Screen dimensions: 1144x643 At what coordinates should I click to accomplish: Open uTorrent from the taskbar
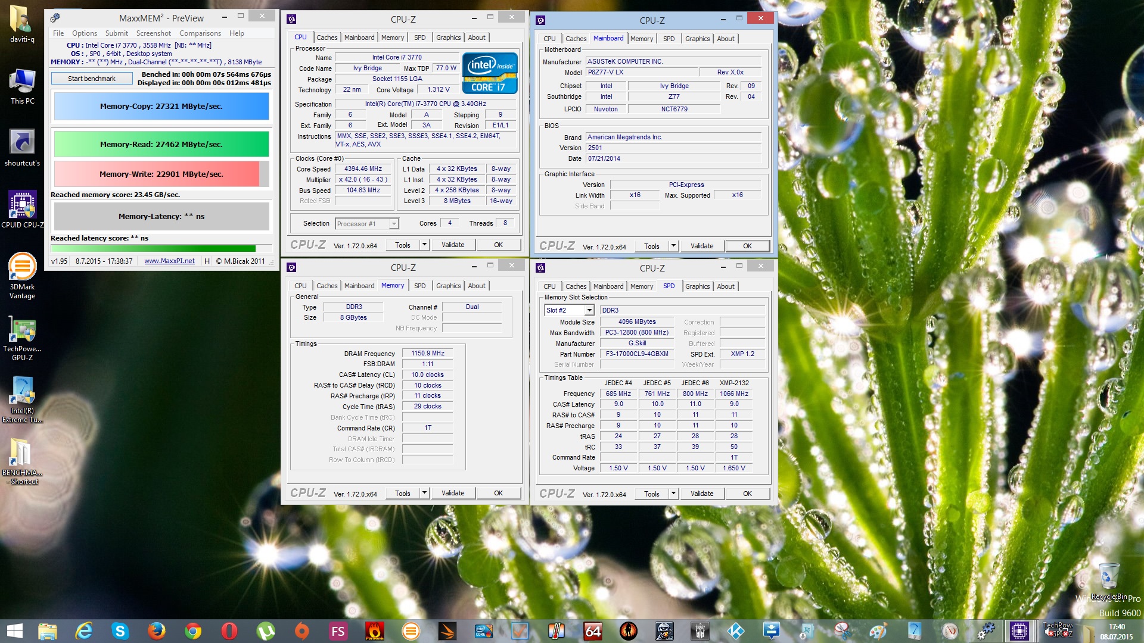265,631
